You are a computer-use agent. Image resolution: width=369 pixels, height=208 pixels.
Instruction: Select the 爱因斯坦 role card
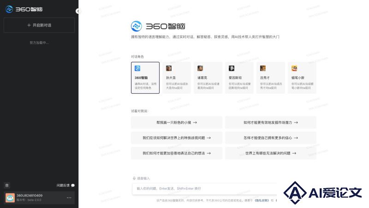[x=239, y=78]
